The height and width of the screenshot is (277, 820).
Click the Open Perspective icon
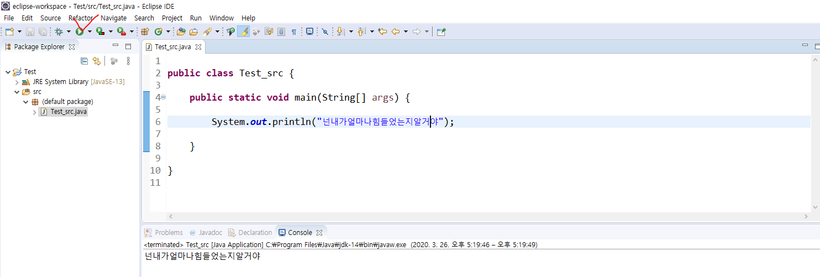441,32
